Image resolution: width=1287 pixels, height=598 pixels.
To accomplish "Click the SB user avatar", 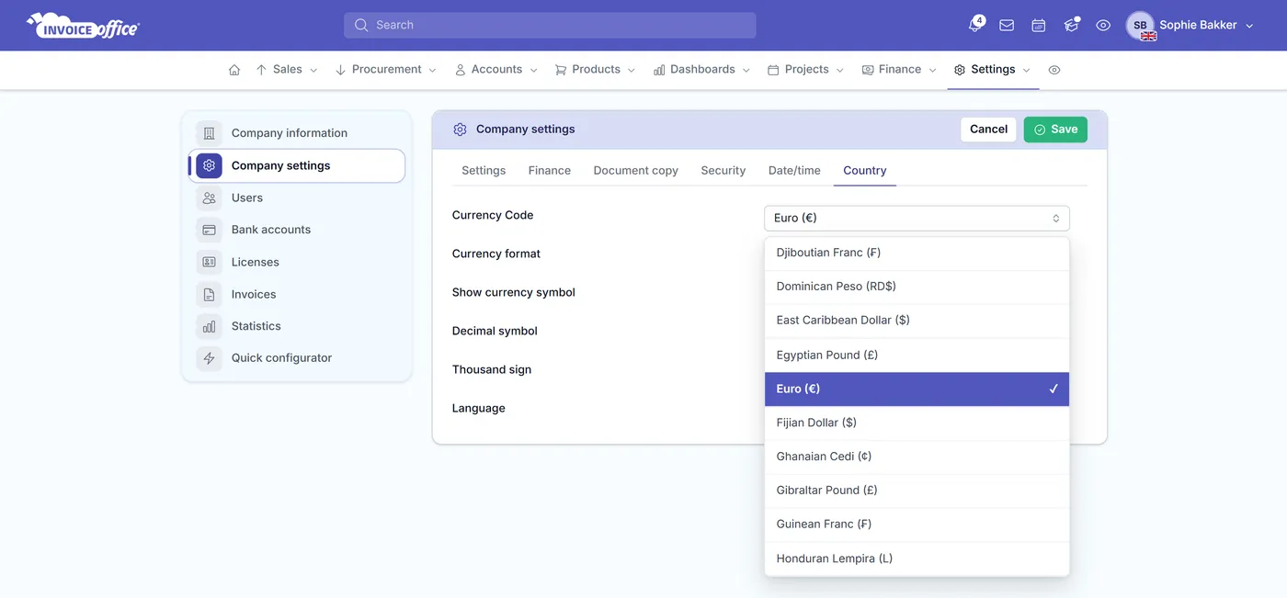I will tap(1140, 26).
